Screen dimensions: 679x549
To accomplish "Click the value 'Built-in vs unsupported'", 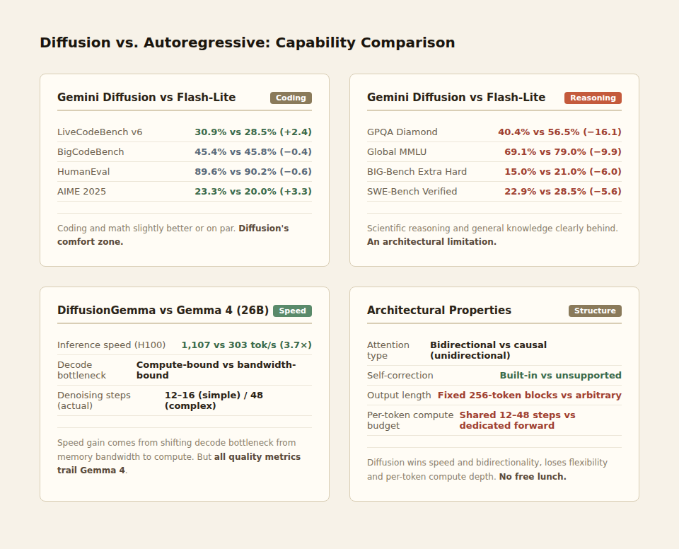I will tap(561, 375).
